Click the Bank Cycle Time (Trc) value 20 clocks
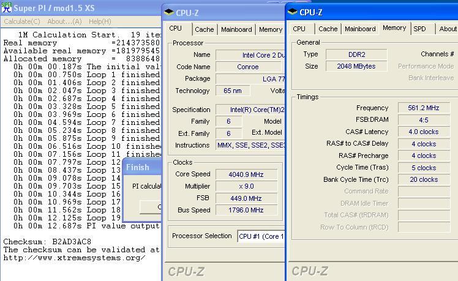 click(424, 179)
